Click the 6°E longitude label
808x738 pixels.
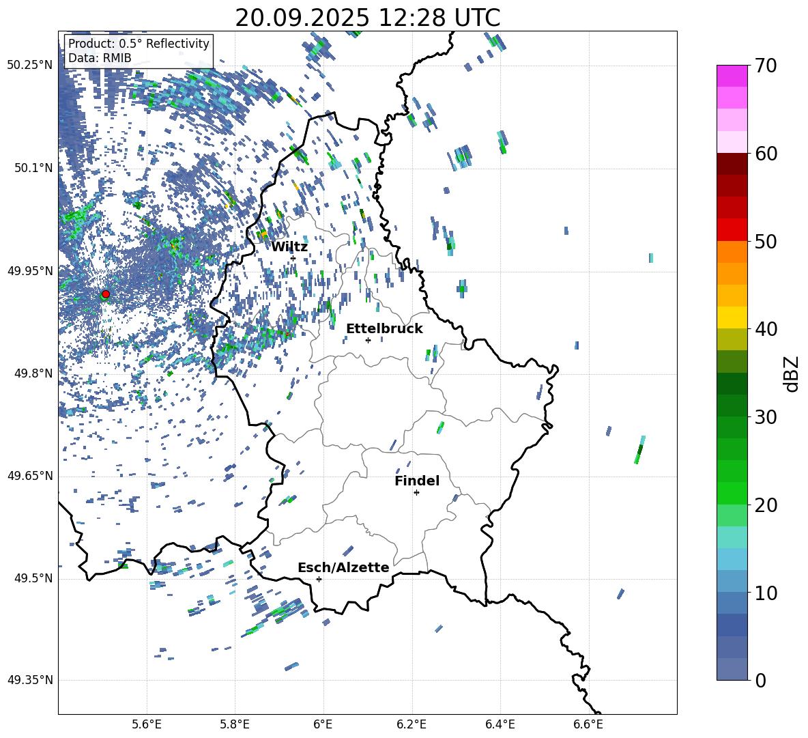tap(323, 724)
